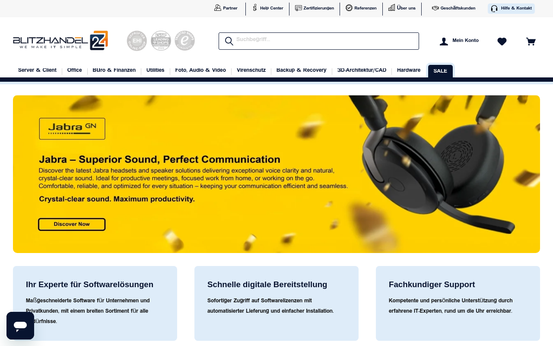The image size is (553, 346).
Task: Open the chat widget bubble
Action: pos(20,325)
